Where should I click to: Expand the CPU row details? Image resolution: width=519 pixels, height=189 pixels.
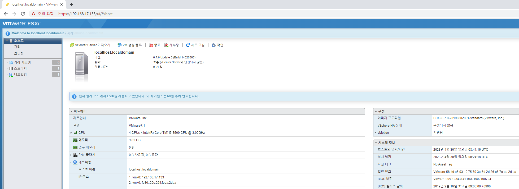coord(71,133)
